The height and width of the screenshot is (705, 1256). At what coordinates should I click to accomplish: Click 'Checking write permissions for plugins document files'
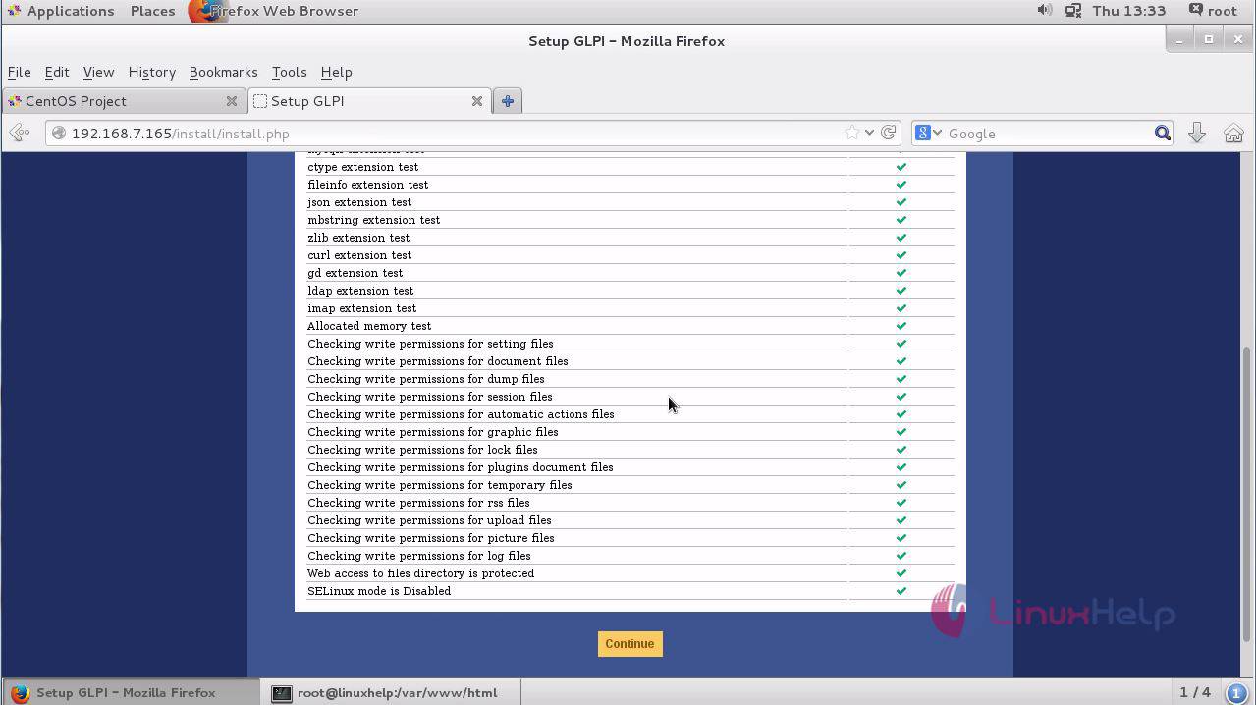point(461,467)
